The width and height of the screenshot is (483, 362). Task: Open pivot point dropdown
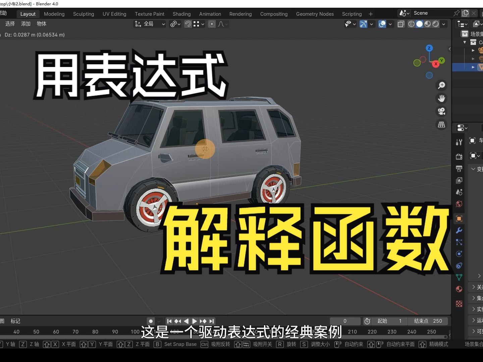[175, 24]
